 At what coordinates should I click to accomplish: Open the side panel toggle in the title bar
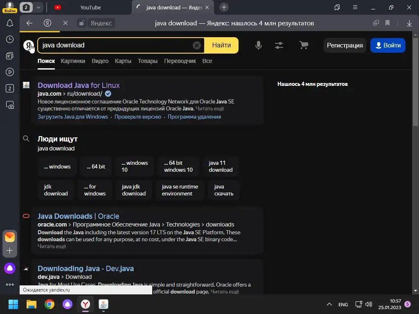[337, 7]
